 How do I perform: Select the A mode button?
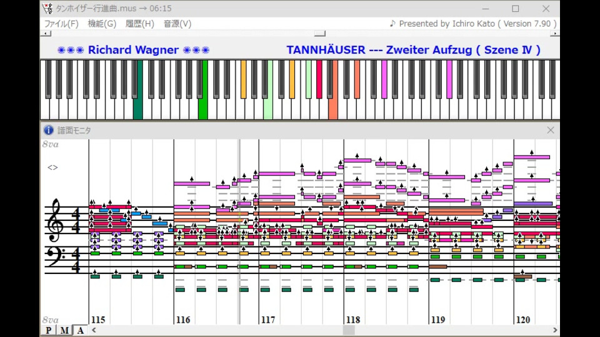coord(80,331)
